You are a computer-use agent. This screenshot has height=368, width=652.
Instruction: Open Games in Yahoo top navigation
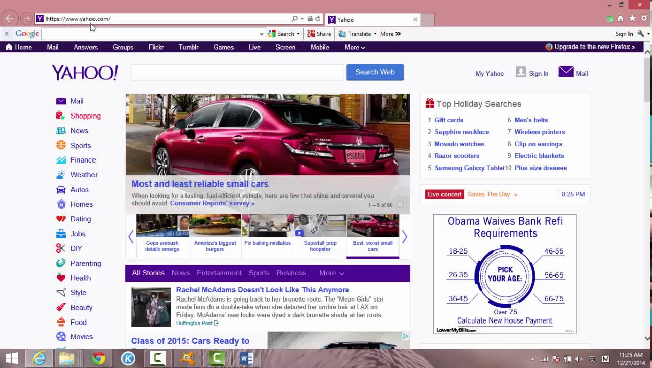(x=223, y=47)
